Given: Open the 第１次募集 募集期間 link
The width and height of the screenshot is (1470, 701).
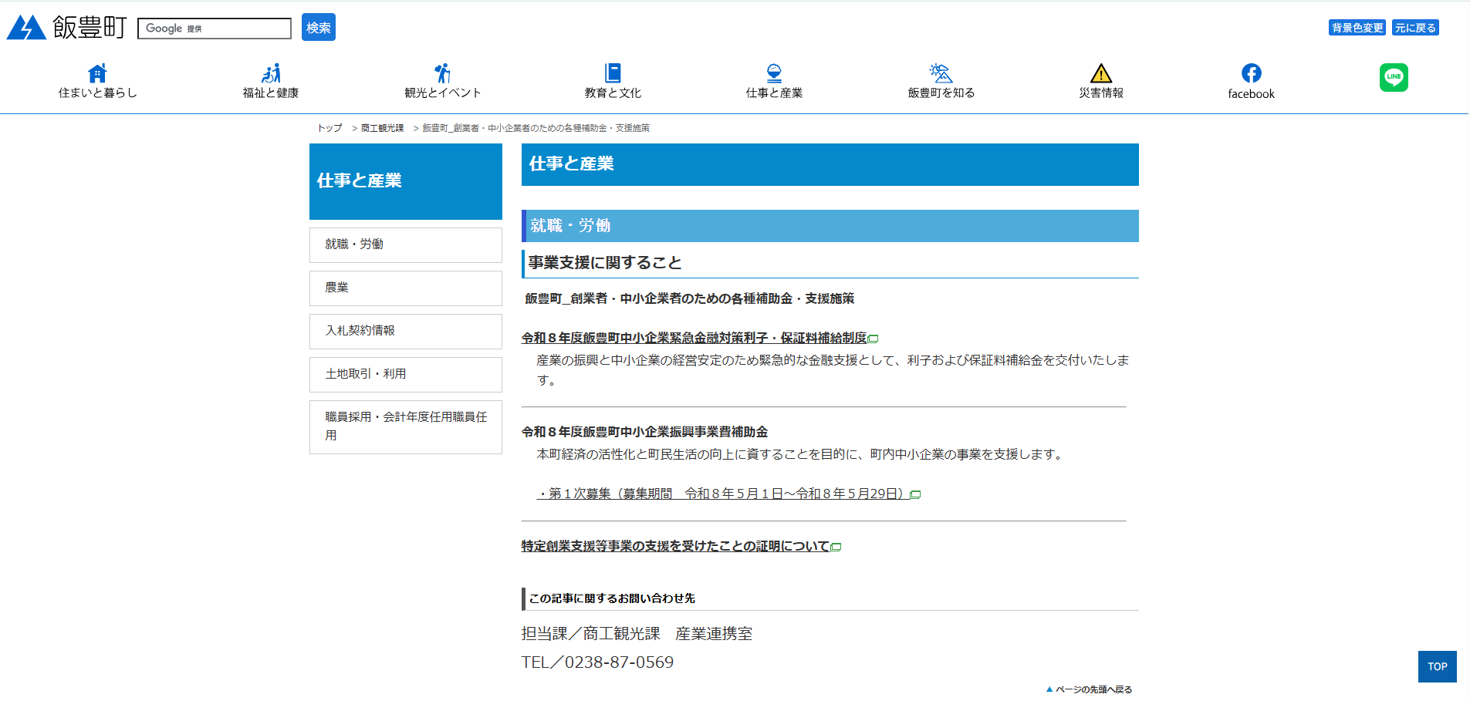Looking at the screenshot, I should [x=723, y=494].
